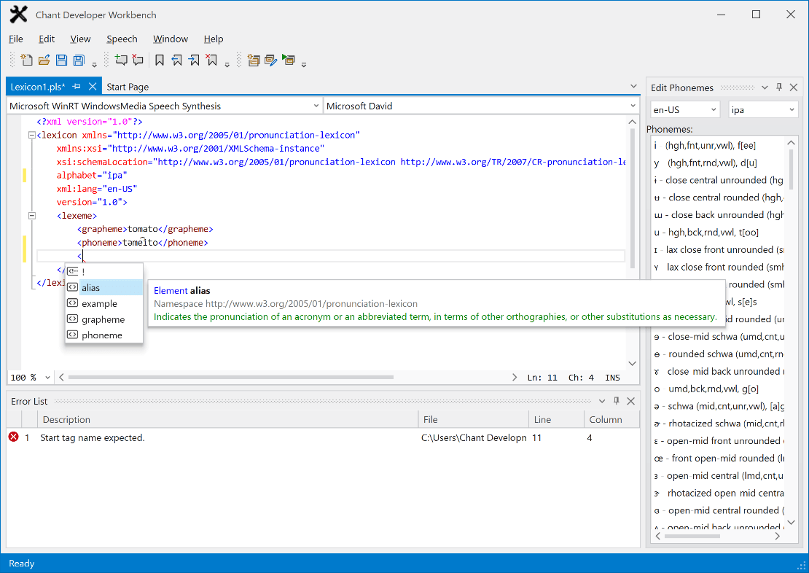
Task: Open the Speech menu
Action: click(122, 39)
